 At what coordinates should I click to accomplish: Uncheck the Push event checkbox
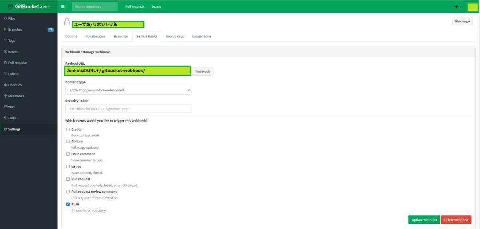point(68,204)
